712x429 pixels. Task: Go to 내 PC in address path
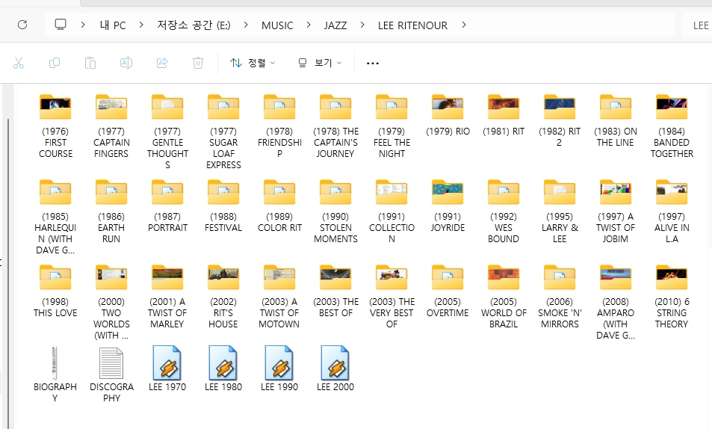(x=113, y=25)
